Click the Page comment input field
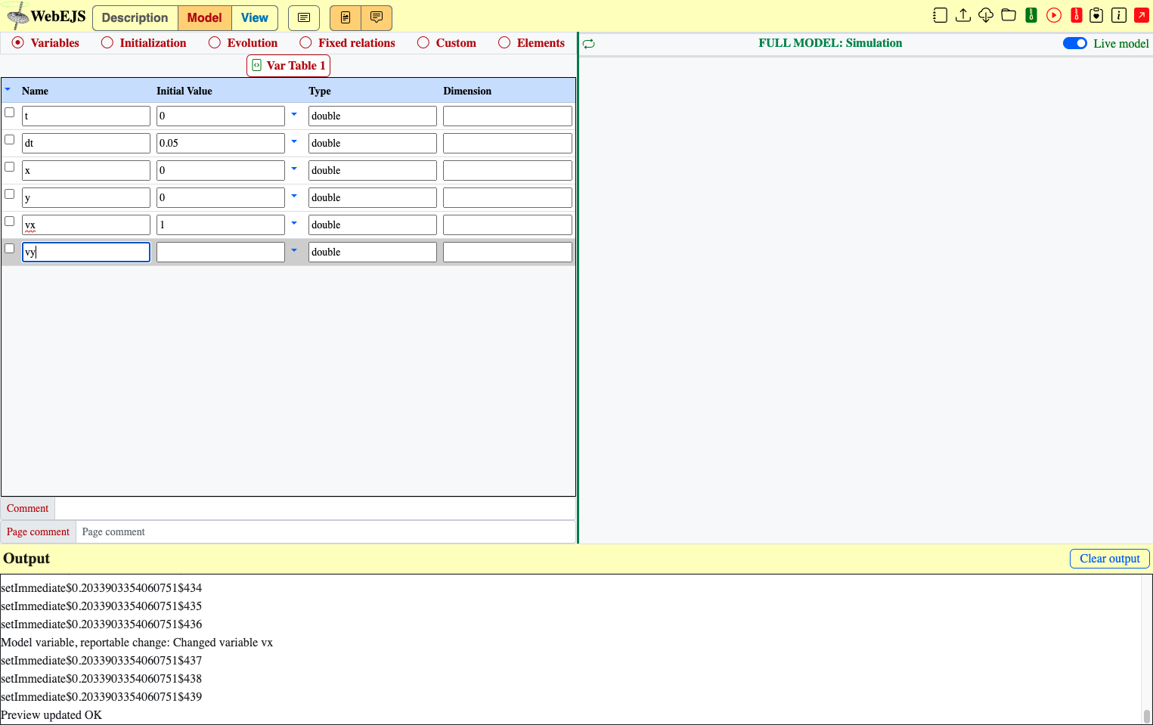This screenshot has width=1153, height=725. 326,532
